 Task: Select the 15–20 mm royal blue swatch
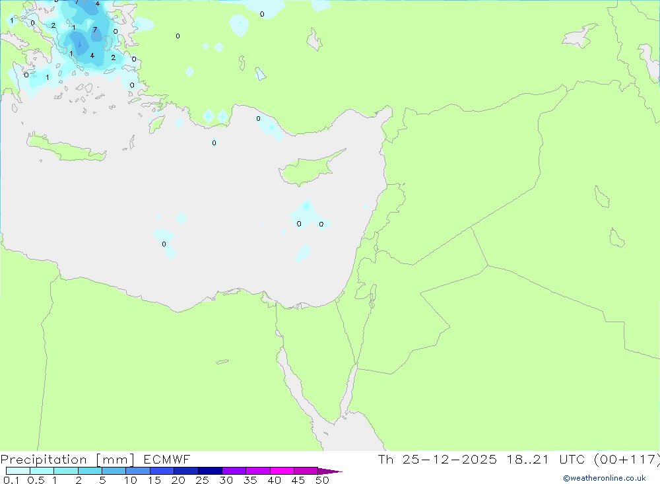(162, 471)
